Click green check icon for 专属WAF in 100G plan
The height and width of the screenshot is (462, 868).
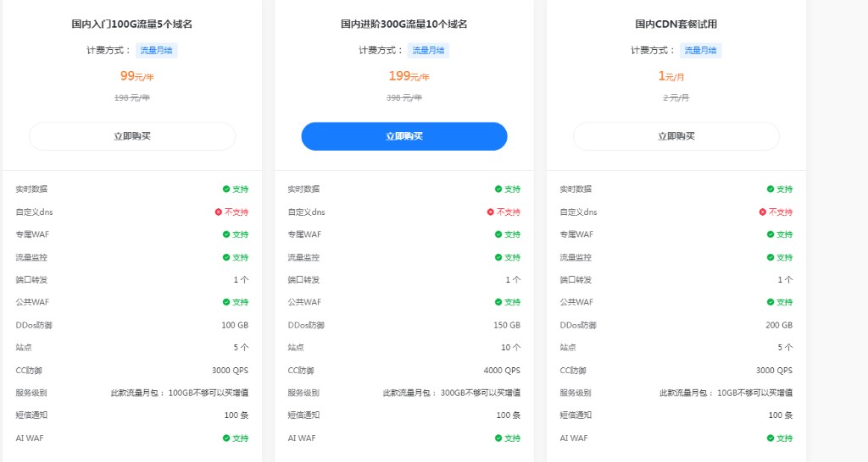click(226, 234)
